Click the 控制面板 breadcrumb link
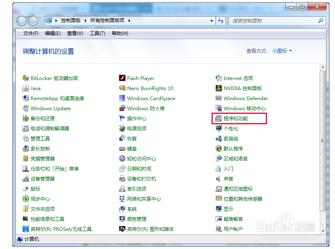Viewport: 335px width, 249px height. click(x=71, y=21)
